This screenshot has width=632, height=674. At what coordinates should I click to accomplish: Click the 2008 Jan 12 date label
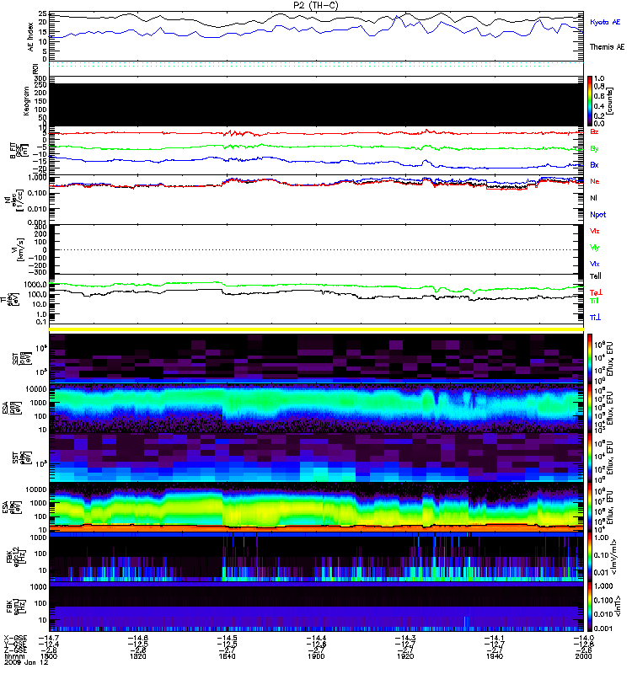(26, 662)
